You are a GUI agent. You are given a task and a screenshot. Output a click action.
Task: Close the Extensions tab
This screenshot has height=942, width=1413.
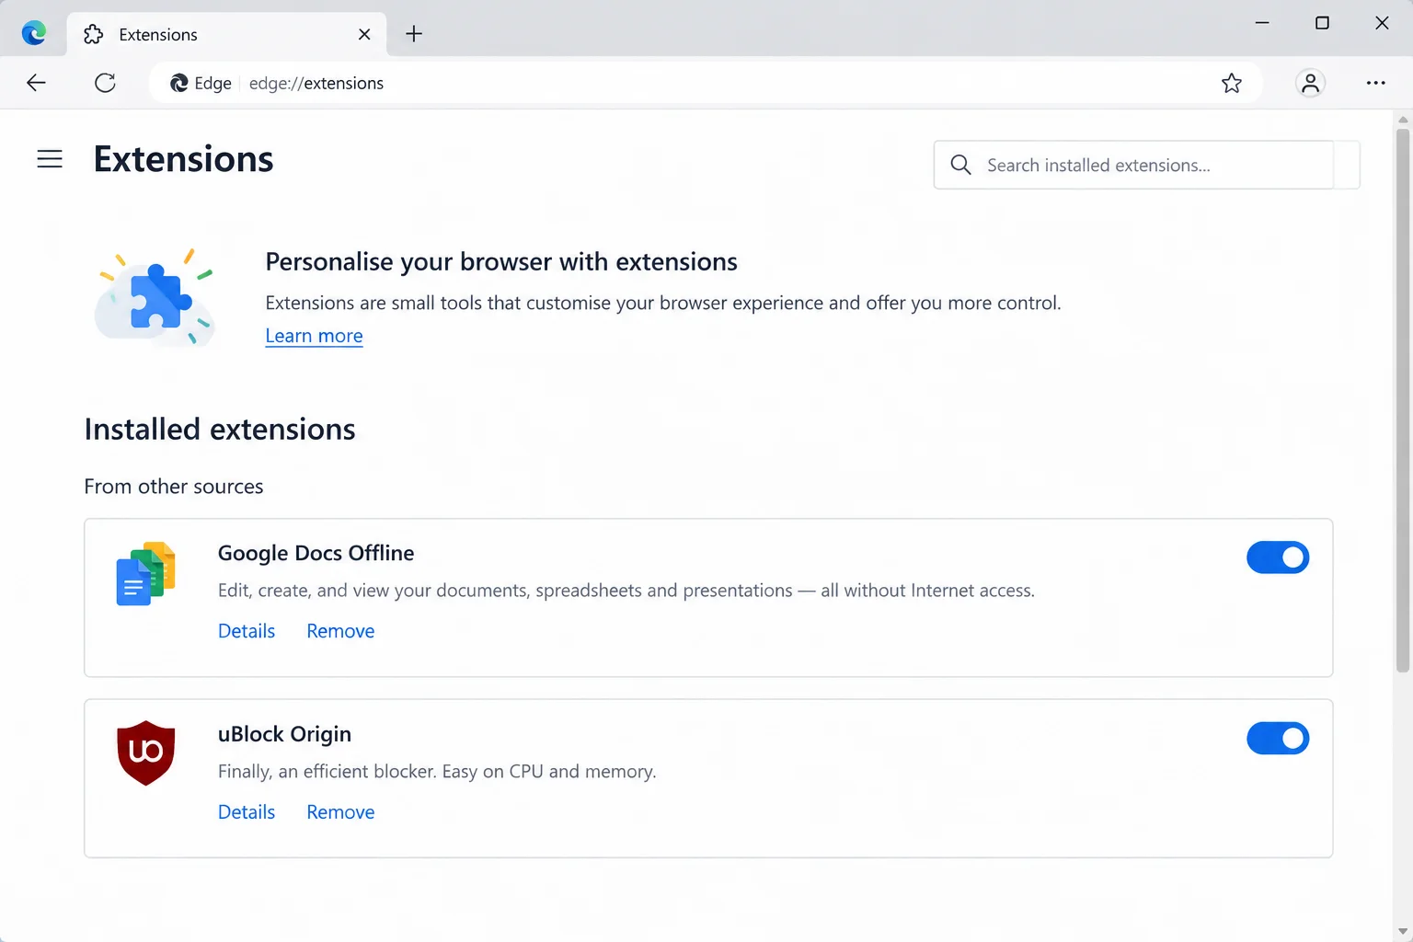[x=364, y=34]
